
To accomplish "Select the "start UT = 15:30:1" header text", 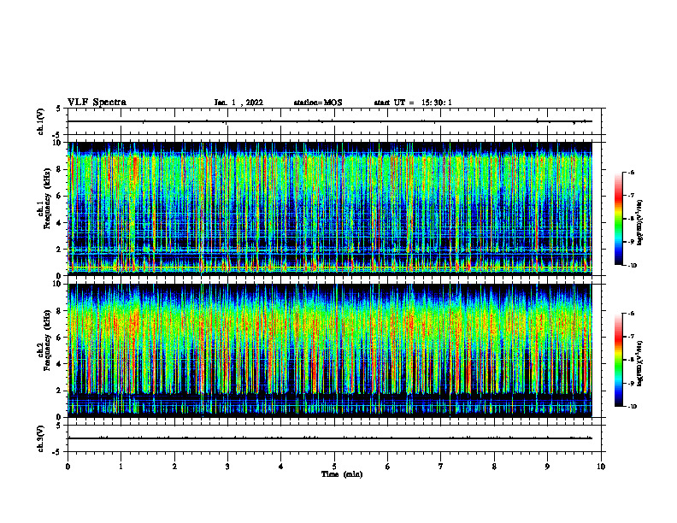I will pyautogui.click(x=413, y=103).
